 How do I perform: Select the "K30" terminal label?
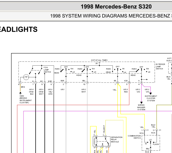tap(126, 81)
